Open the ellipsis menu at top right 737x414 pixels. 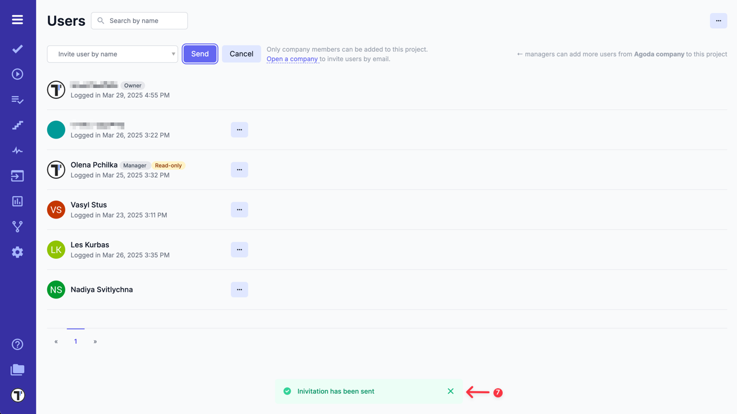(x=718, y=20)
